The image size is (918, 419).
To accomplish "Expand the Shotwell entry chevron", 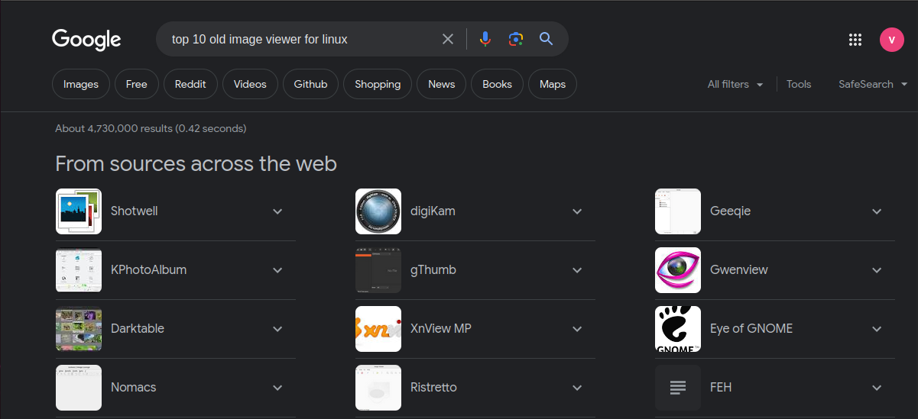I will (x=277, y=211).
